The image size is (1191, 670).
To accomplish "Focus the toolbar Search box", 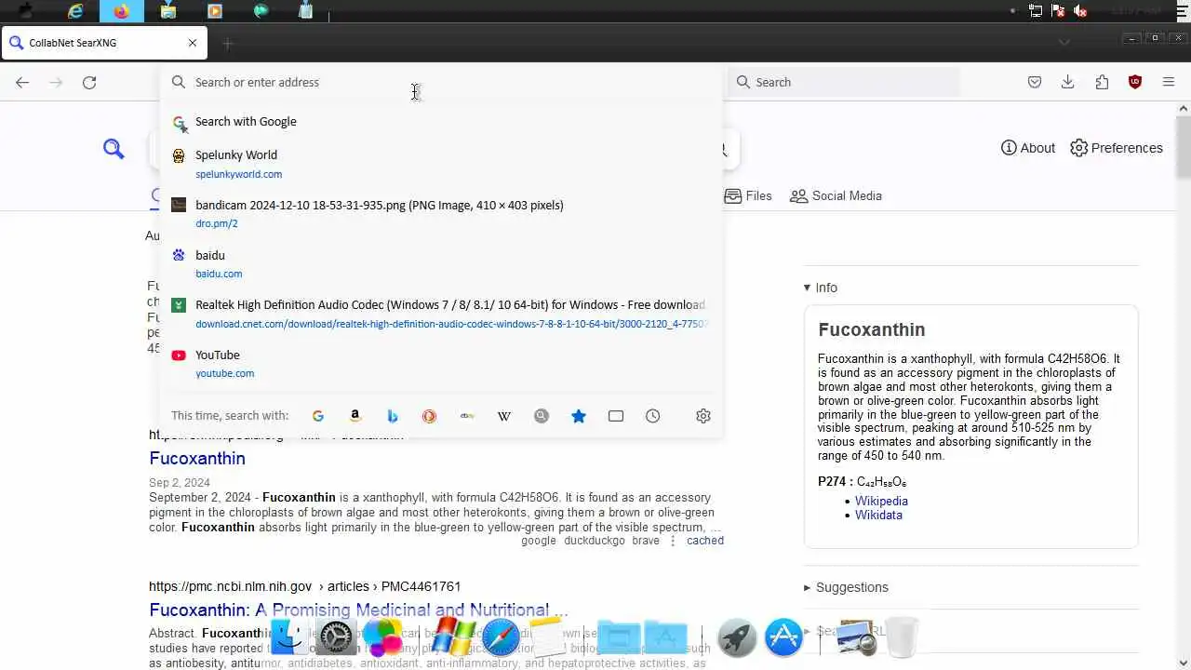I will click(x=844, y=82).
